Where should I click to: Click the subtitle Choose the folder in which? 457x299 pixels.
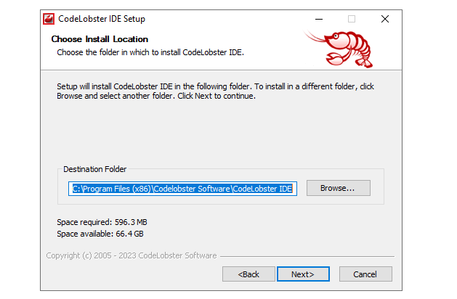[150, 52]
